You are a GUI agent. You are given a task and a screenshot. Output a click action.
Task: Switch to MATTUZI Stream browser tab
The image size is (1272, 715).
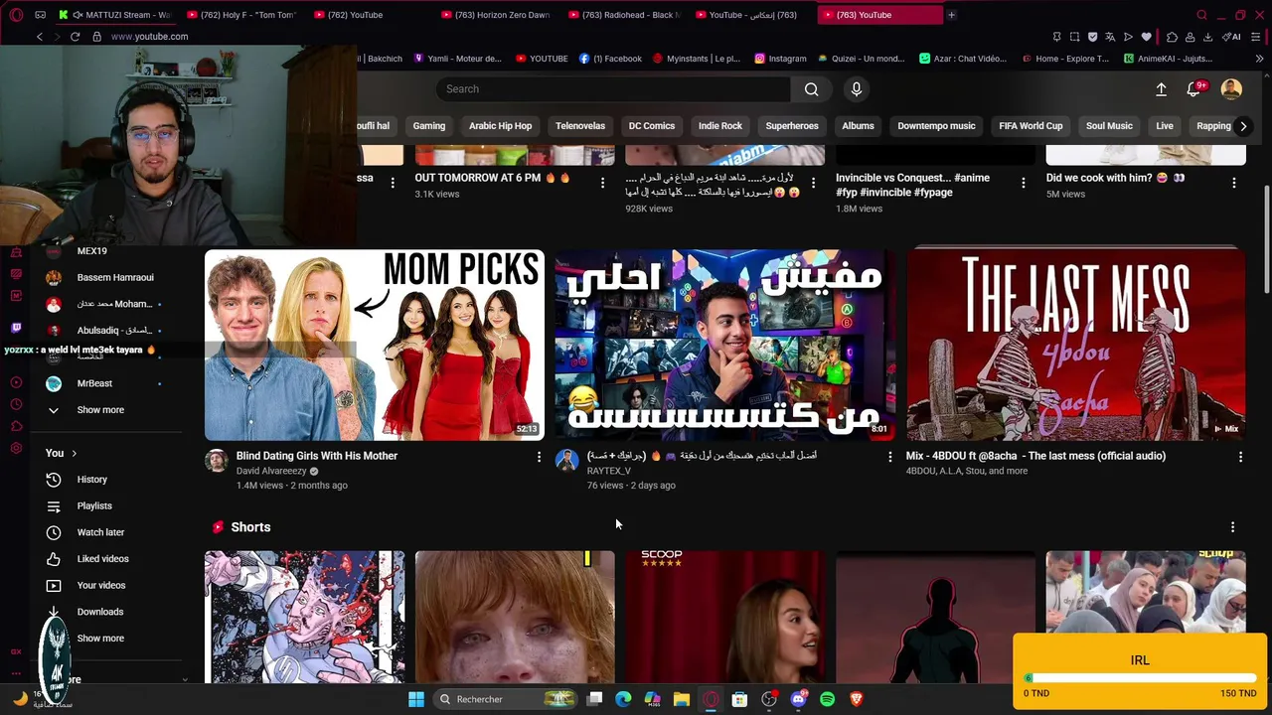click(x=115, y=15)
